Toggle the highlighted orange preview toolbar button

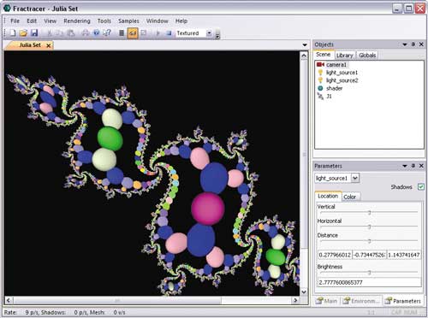tap(133, 33)
